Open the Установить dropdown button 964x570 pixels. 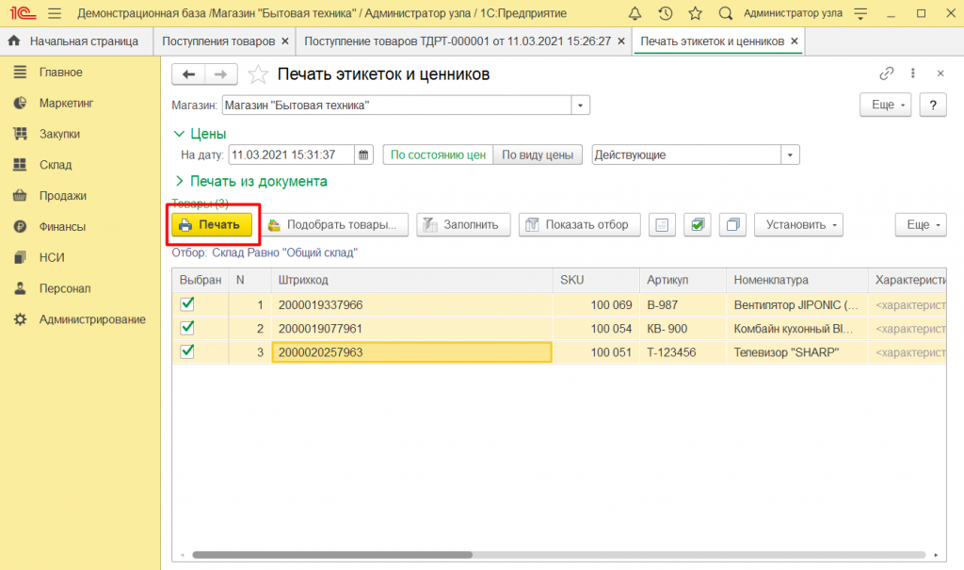[798, 225]
